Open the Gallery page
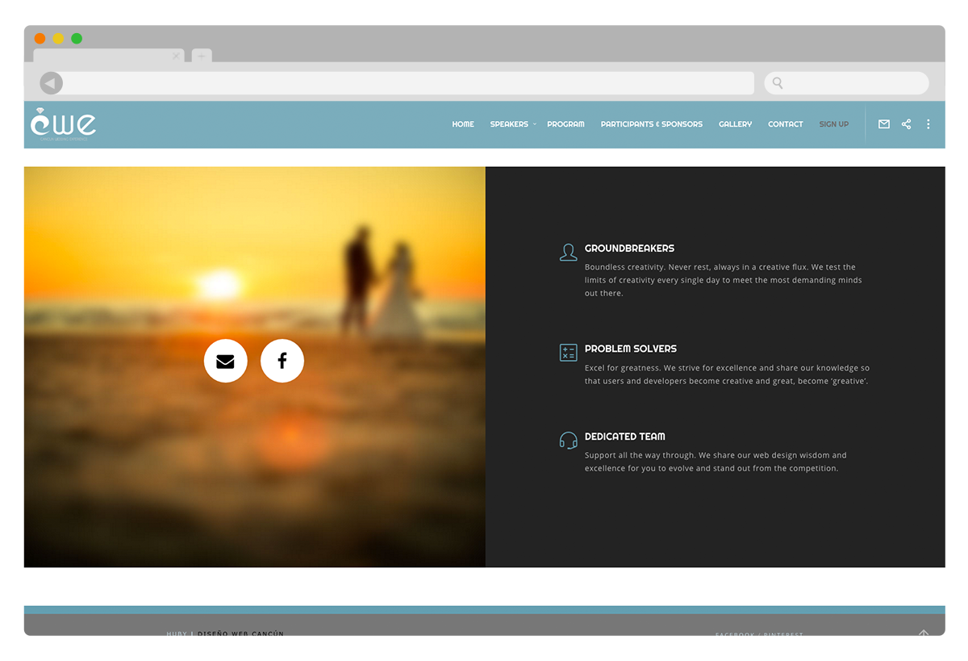Viewport: 968px width, 661px height. [735, 124]
